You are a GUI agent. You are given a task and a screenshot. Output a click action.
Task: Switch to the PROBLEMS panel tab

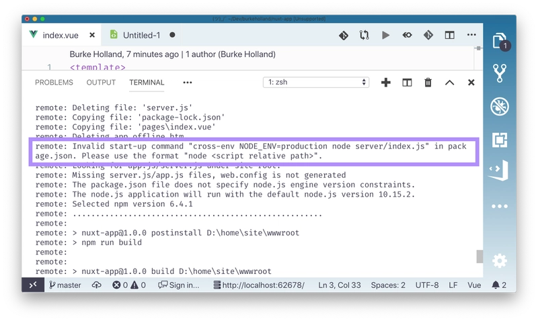(54, 83)
